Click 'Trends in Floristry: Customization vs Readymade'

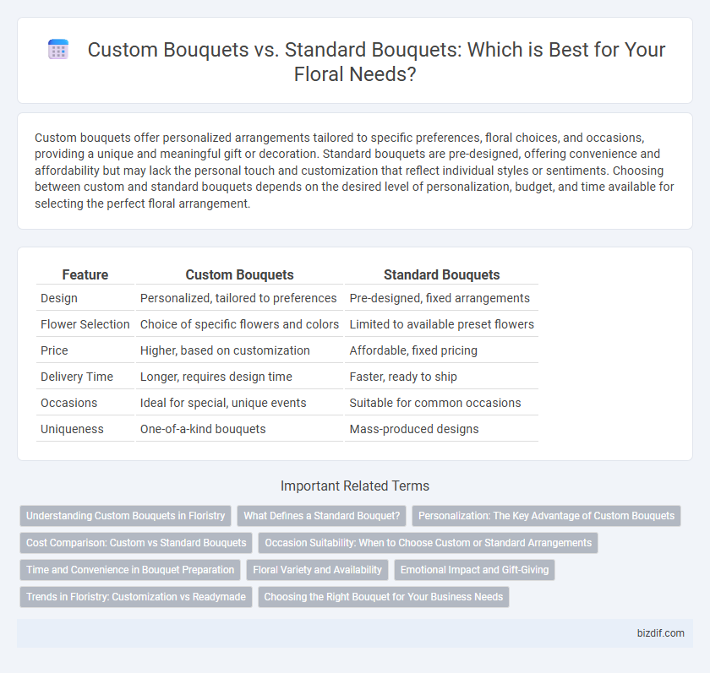[136, 596]
